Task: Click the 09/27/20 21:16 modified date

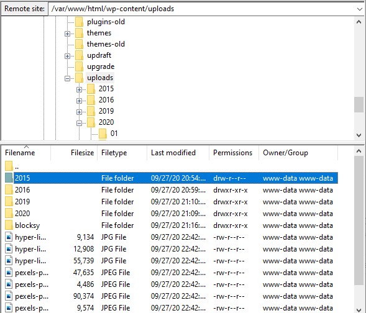Action: tap(178, 225)
